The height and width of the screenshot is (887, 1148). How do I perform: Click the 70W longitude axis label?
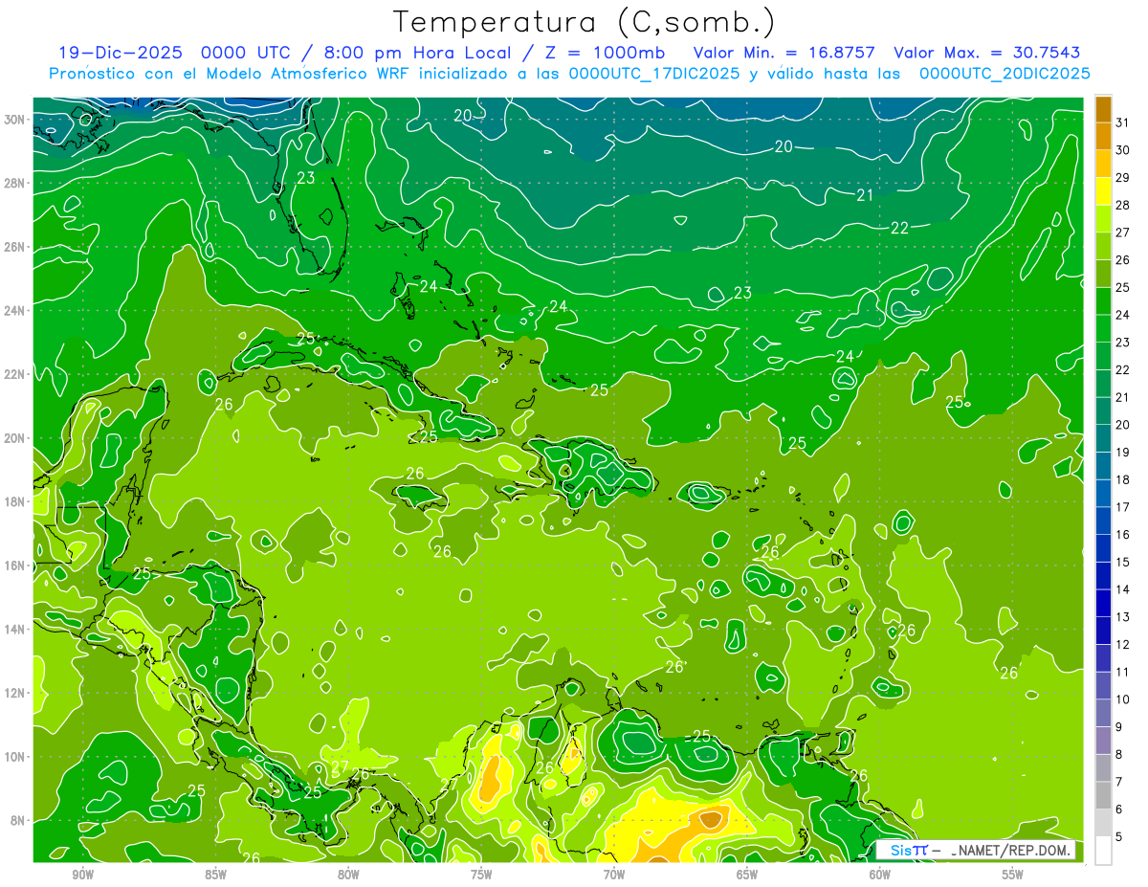(614, 875)
